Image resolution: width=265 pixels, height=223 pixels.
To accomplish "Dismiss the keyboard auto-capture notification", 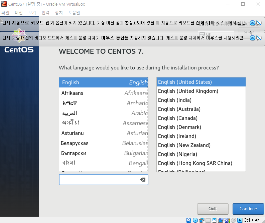I will (x=253, y=23).
